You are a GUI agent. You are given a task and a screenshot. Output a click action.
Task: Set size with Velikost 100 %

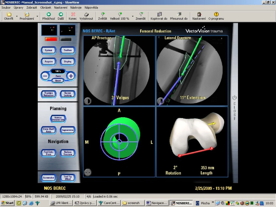(120, 16)
